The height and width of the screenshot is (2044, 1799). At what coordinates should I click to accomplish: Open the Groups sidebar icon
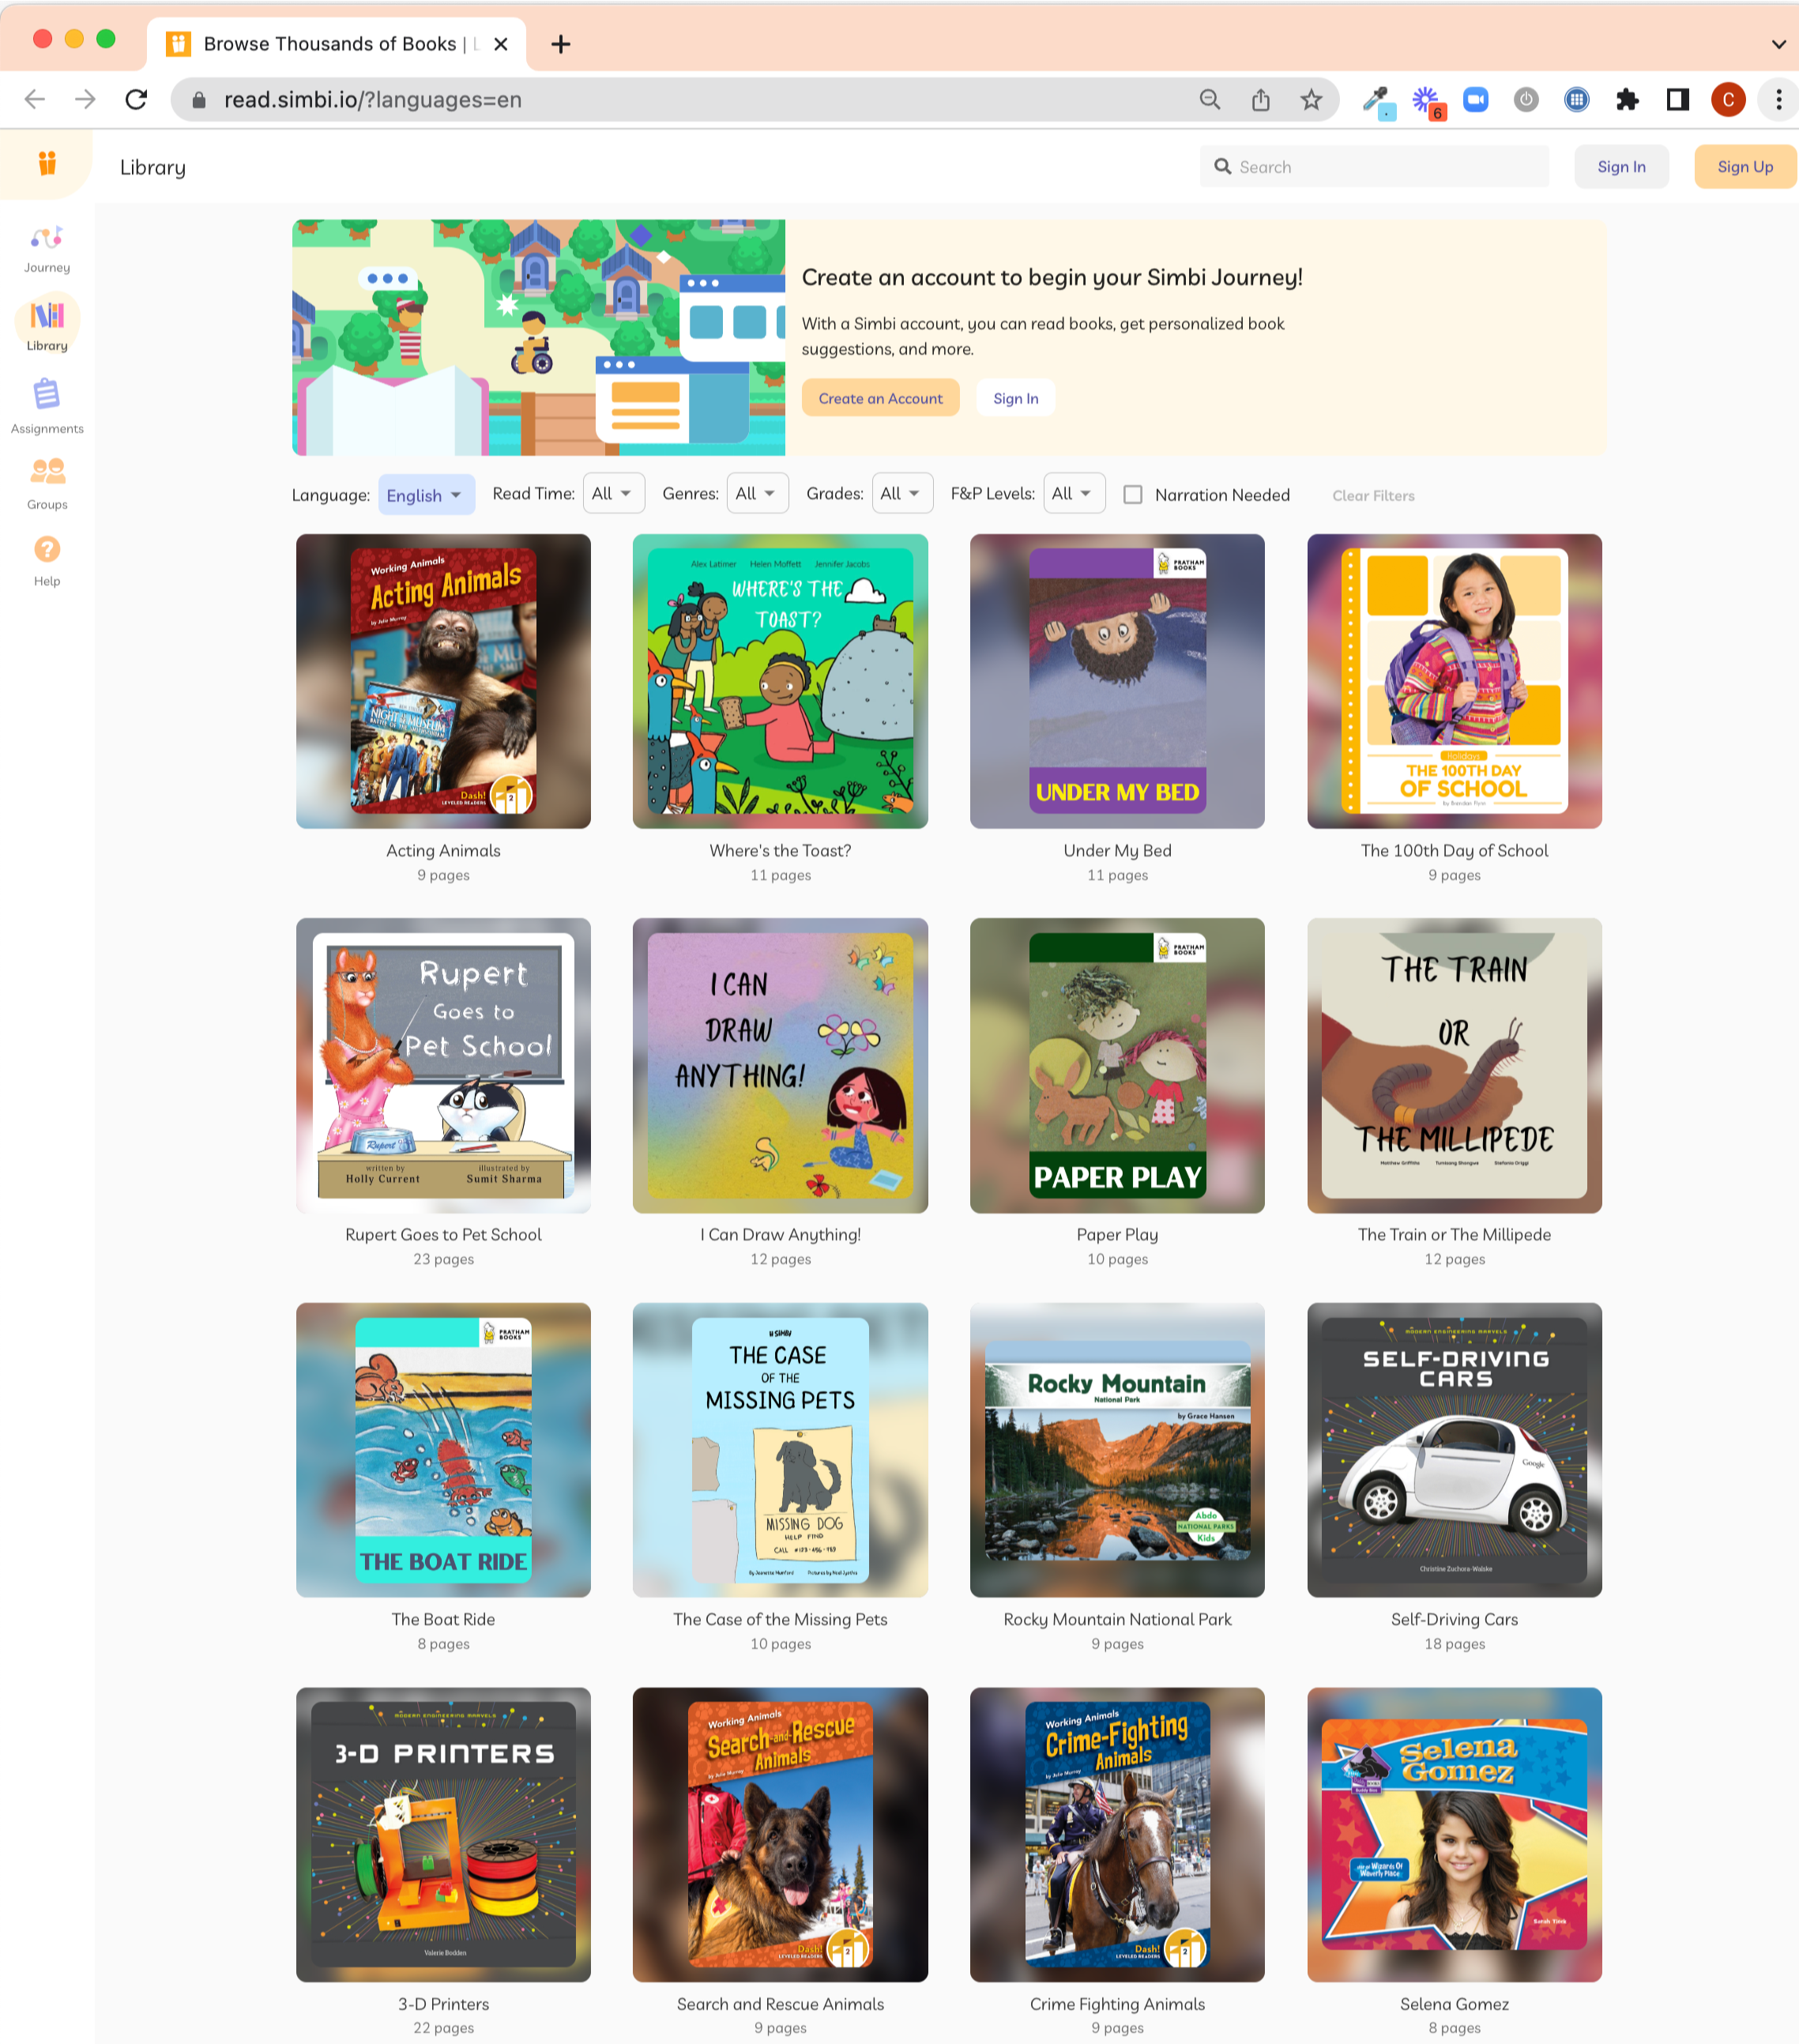pyautogui.click(x=47, y=471)
